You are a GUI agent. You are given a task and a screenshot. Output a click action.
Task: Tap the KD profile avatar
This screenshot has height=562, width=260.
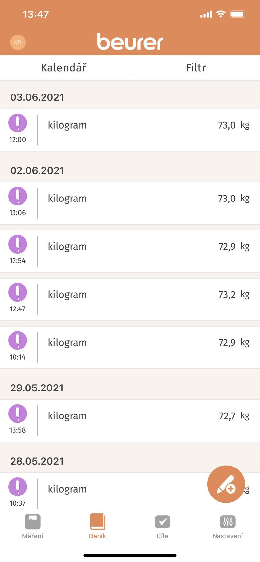pyautogui.click(x=18, y=42)
